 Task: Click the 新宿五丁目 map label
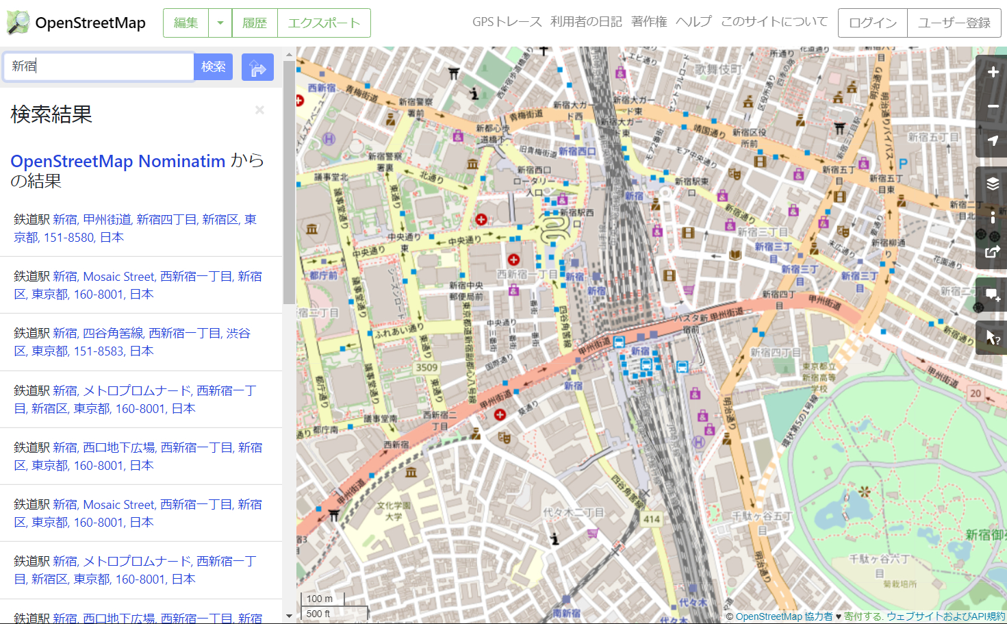coord(933,137)
